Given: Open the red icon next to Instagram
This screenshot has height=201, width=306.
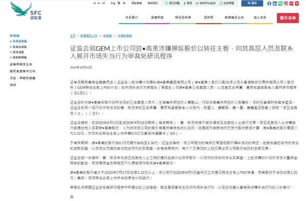Looking at the screenshot, I should (291, 4).
